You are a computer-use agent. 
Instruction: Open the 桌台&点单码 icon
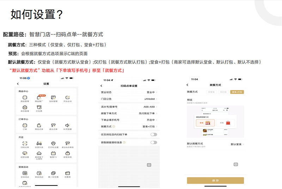[x=68, y=145]
